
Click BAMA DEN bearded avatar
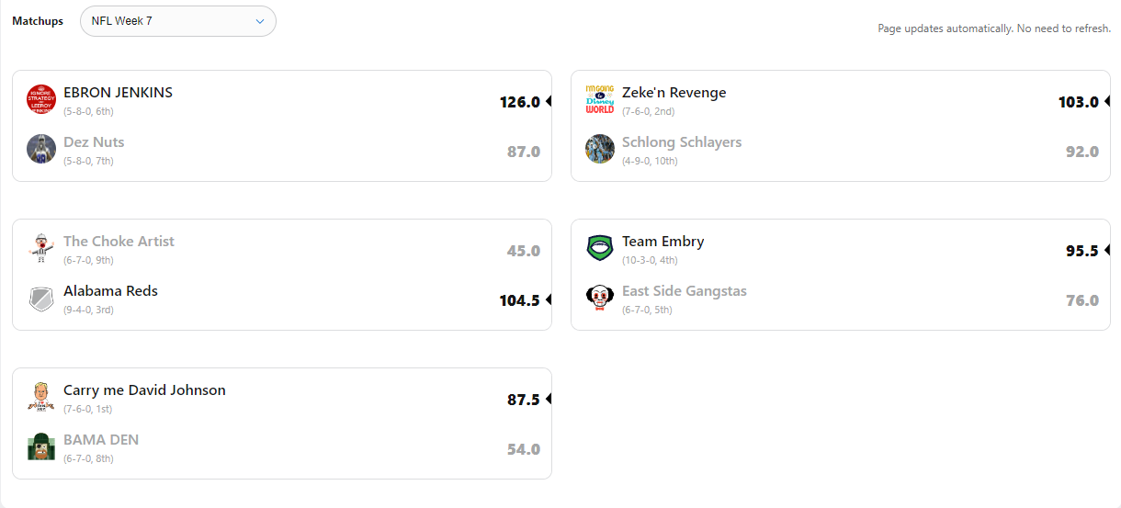[41, 446]
